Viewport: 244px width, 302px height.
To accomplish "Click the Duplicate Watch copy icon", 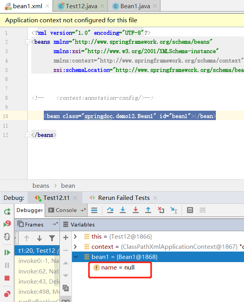I will (x=66, y=288).
